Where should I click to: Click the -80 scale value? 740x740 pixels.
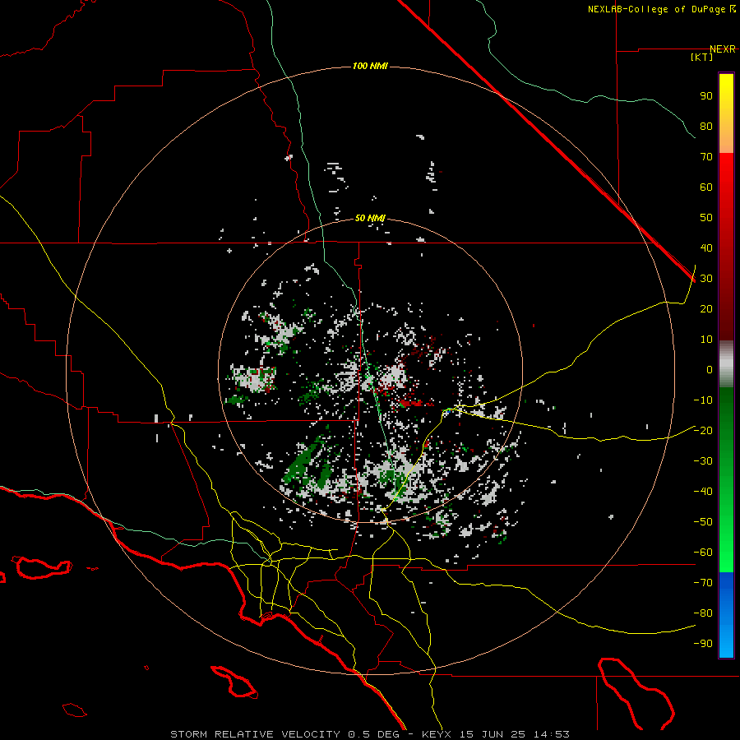[x=703, y=613]
